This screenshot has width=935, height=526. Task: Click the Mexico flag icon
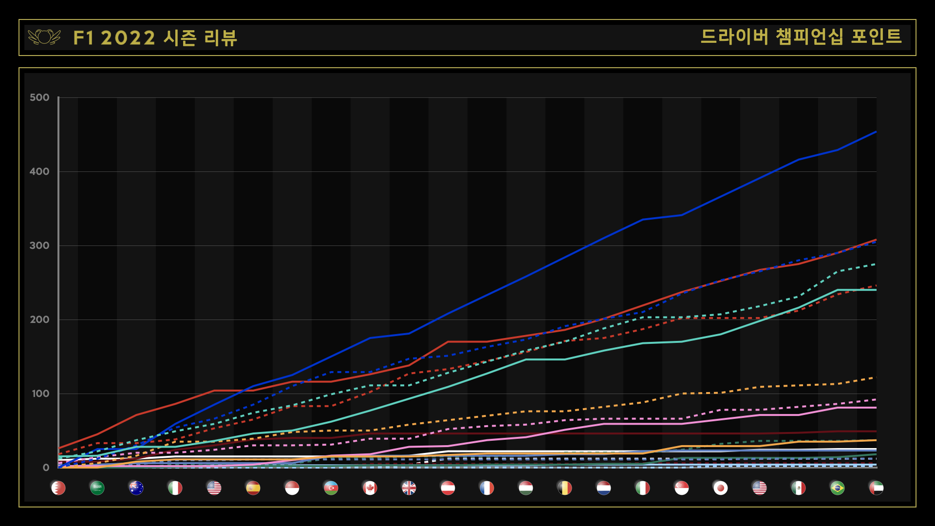pyautogui.click(x=799, y=488)
